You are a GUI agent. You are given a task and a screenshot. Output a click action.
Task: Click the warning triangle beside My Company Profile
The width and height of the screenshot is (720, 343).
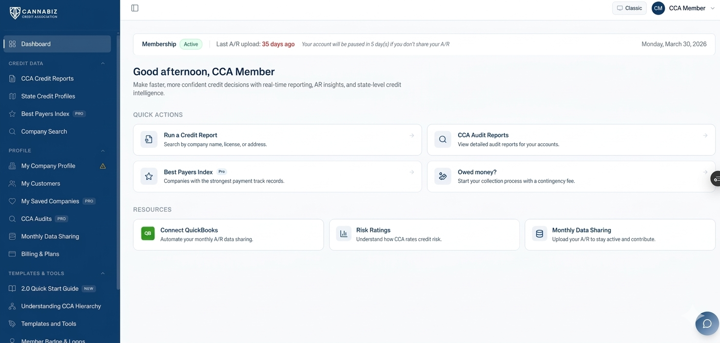click(103, 166)
